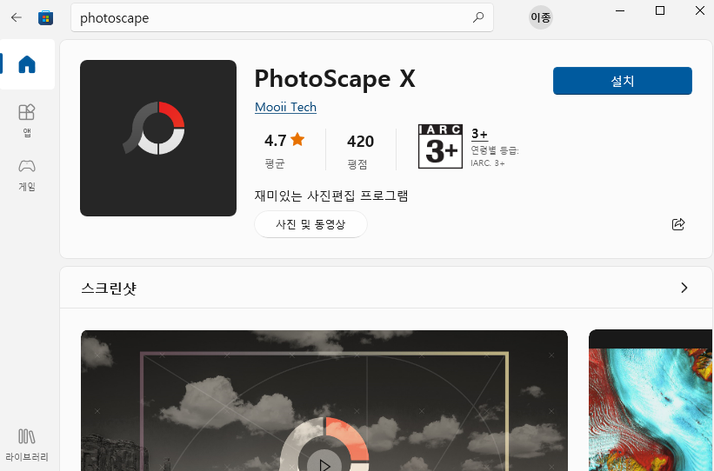Click the PhotoScape X app logo
This screenshot has height=471, width=714.
(x=158, y=138)
